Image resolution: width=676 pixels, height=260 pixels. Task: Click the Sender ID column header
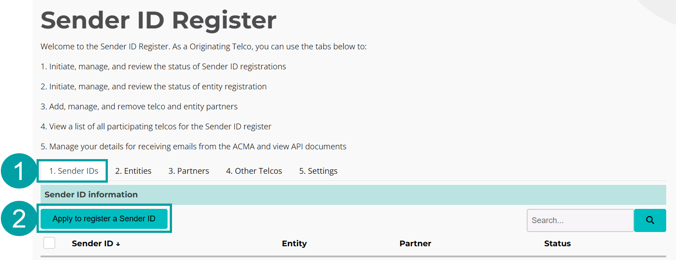click(92, 244)
